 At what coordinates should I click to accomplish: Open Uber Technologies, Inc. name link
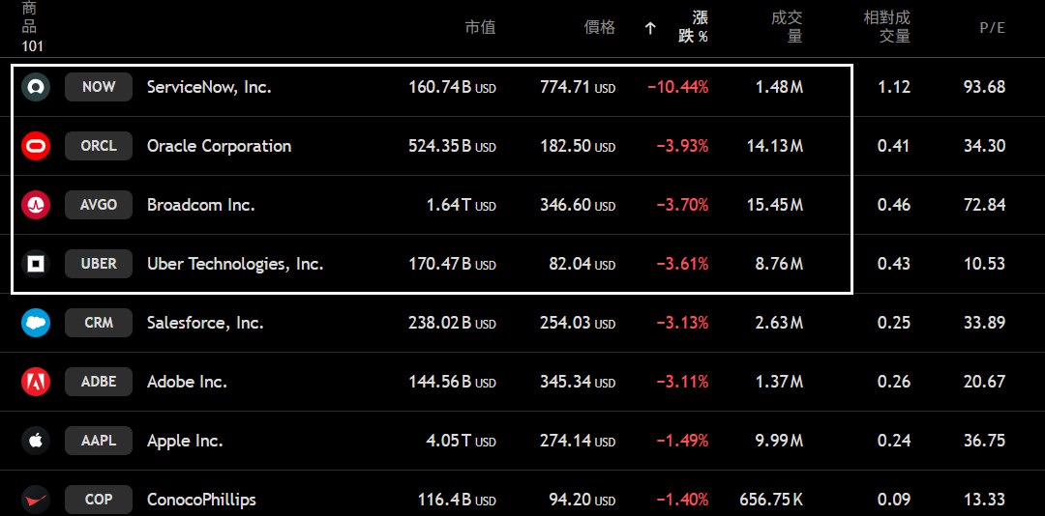pos(235,264)
